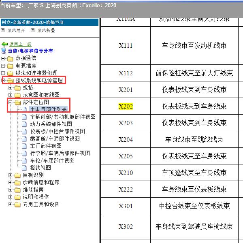The height and width of the screenshot is (243, 243).
Task: Click document icon beside 车轮/车底部件视图
Action: 24,160
